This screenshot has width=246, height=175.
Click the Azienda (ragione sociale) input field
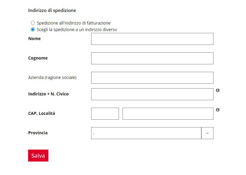[x=152, y=78]
